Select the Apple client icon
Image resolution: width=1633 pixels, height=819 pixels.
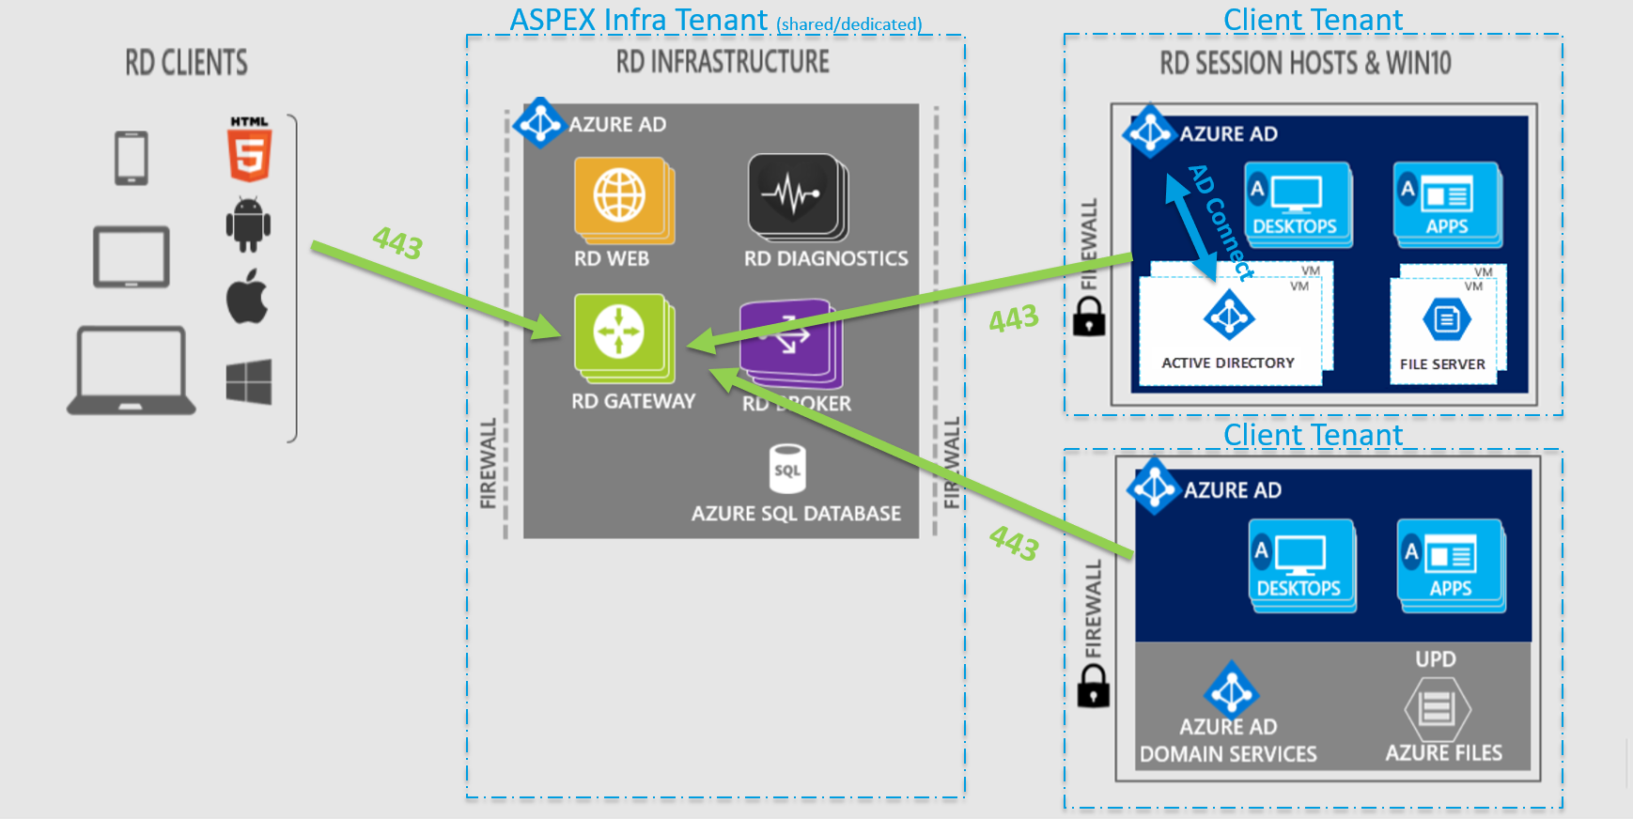[x=247, y=296]
